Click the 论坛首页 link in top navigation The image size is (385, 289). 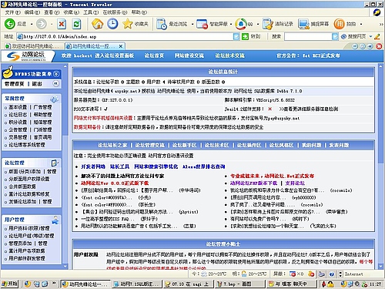154,55
